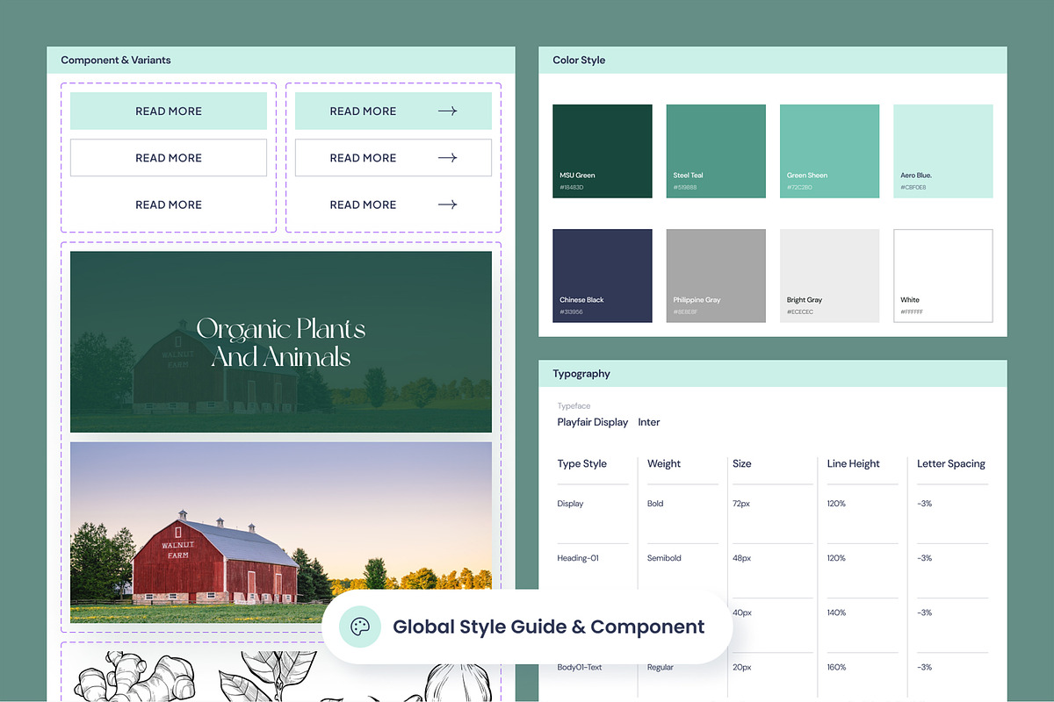Click the borderless READ MORE link with arrow
1054x702 pixels.
coord(393,204)
